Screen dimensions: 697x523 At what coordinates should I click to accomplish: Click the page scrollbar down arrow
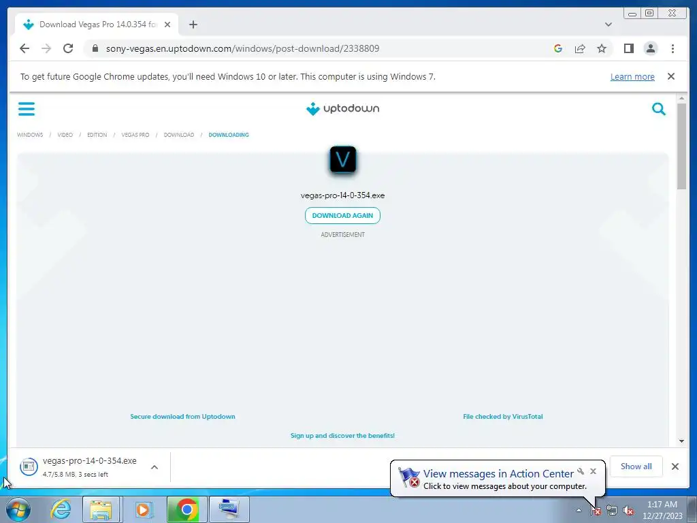[x=681, y=441]
